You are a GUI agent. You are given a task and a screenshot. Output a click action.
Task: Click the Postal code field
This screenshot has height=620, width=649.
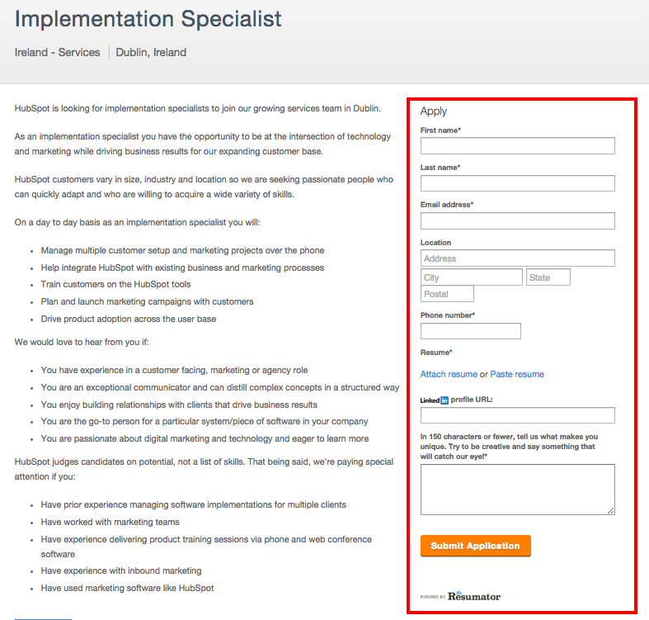447,294
